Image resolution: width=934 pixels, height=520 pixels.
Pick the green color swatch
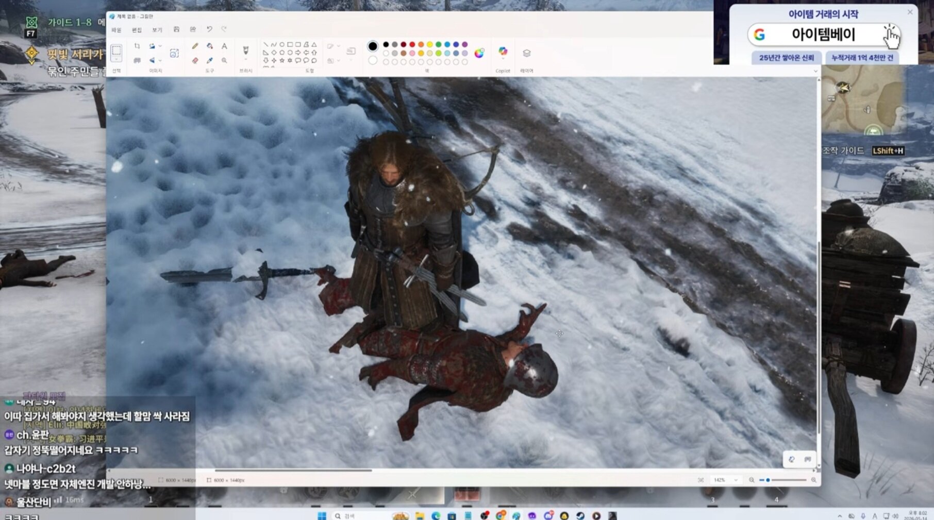point(439,45)
